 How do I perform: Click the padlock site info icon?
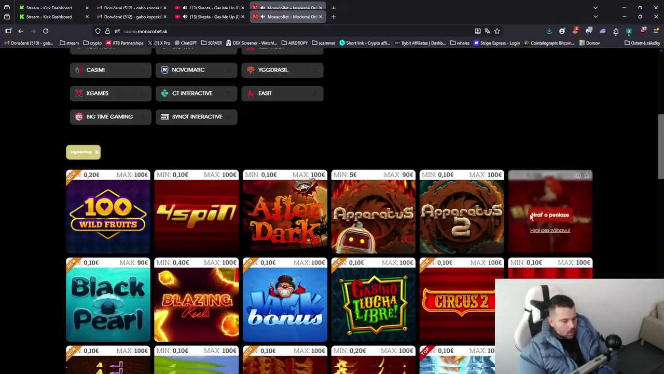point(107,31)
